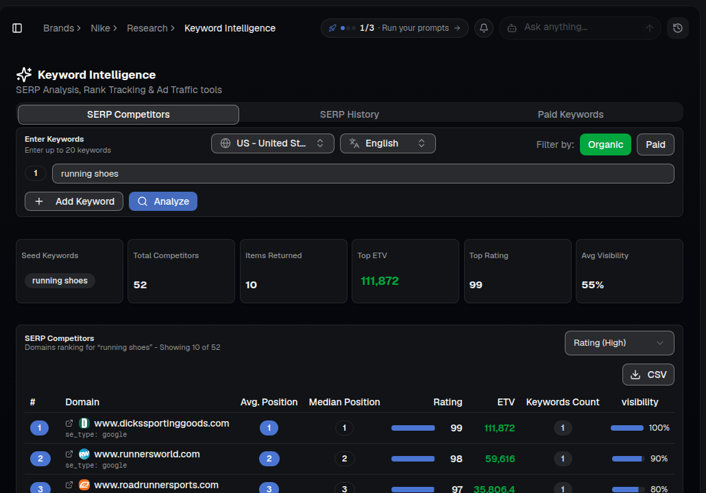The height and width of the screenshot is (493, 706).
Task: Click the Keyword Intelligence sparkle icon
Action: click(24, 74)
